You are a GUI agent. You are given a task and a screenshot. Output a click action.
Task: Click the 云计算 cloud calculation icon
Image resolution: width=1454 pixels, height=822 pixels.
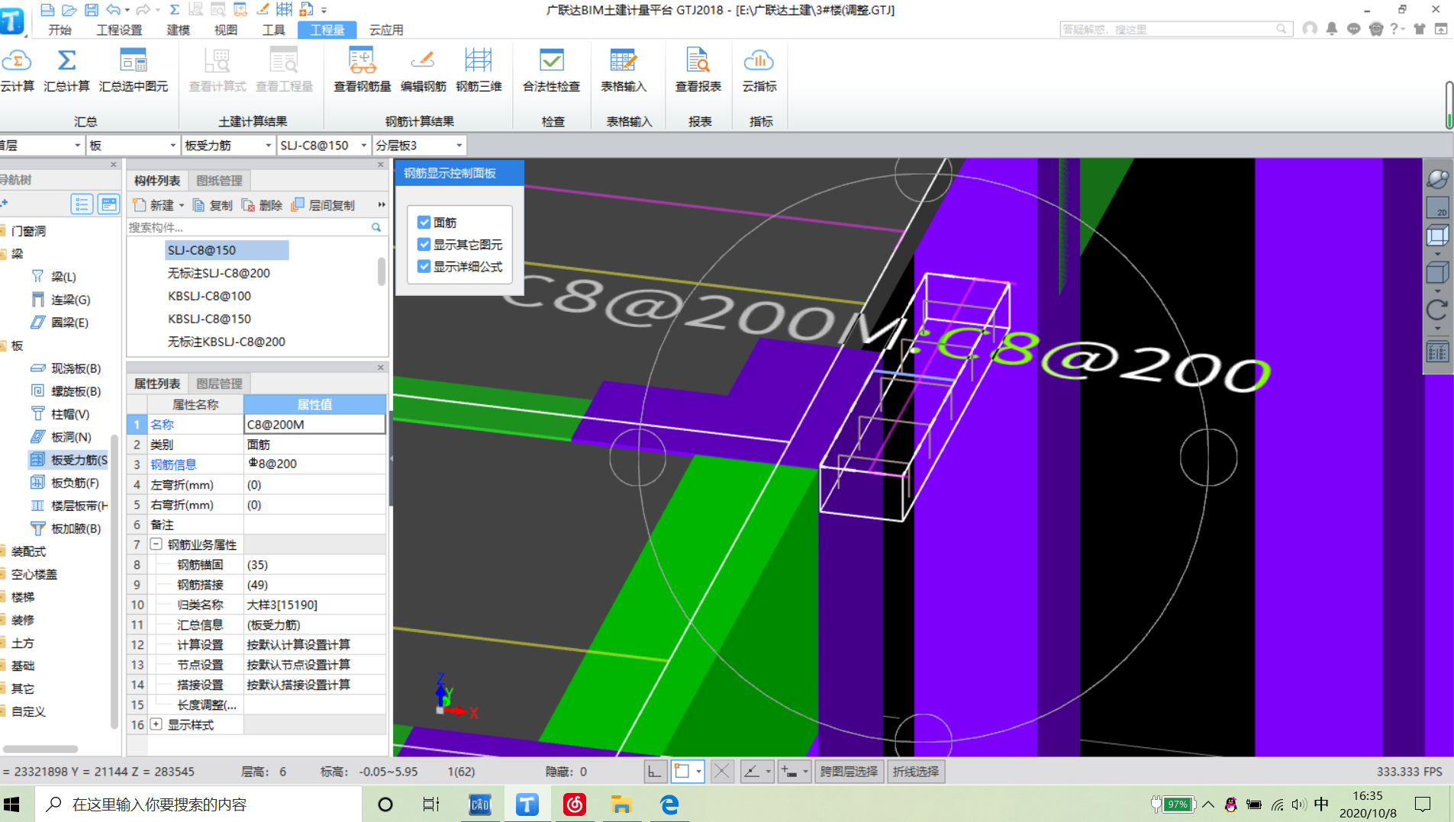(17, 61)
